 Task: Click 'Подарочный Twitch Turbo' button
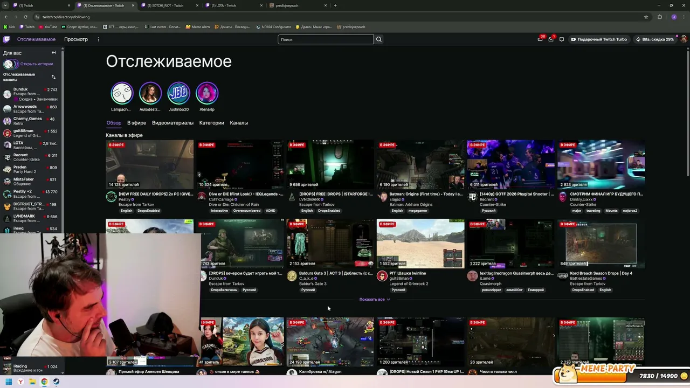tap(599, 39)
